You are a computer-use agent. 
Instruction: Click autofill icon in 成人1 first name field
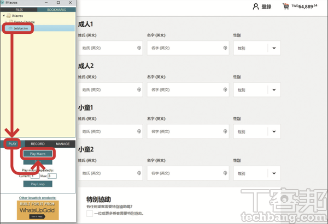(x=225, y=48)
